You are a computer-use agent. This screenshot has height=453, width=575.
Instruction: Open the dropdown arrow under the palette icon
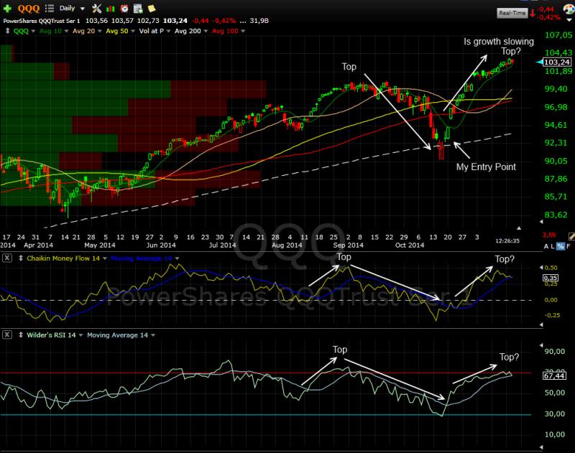(x=569, y=19)
